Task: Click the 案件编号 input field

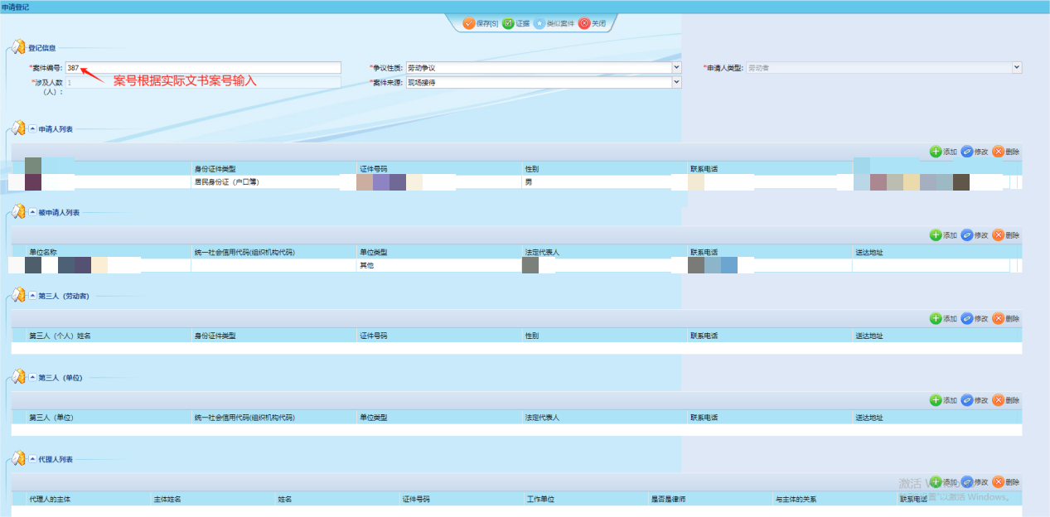Action: pyautogui.click(x=203, y=68)
